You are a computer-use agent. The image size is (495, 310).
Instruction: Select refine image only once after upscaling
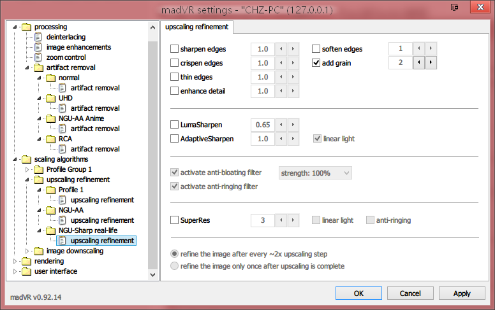[174, 266]
